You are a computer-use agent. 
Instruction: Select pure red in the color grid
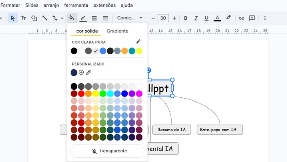pyautogui.click(x=81, y=94)
